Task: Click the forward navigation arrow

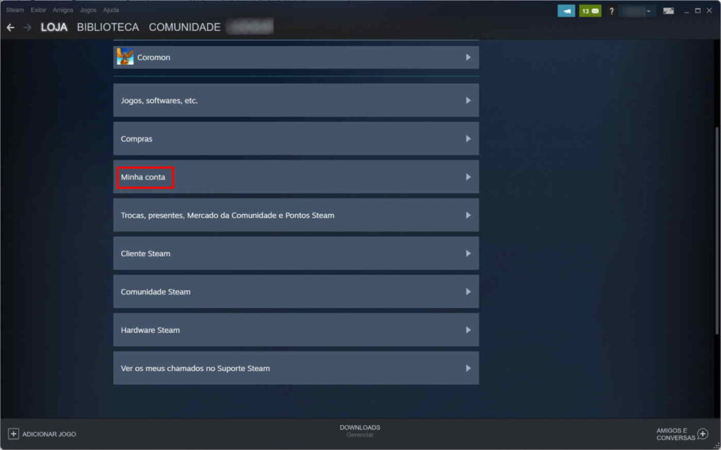Action: point(27,27)
